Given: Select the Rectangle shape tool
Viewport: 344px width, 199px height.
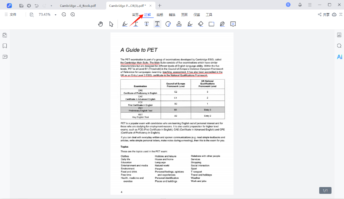Looking at the screenshot, I should coord(211,24).
